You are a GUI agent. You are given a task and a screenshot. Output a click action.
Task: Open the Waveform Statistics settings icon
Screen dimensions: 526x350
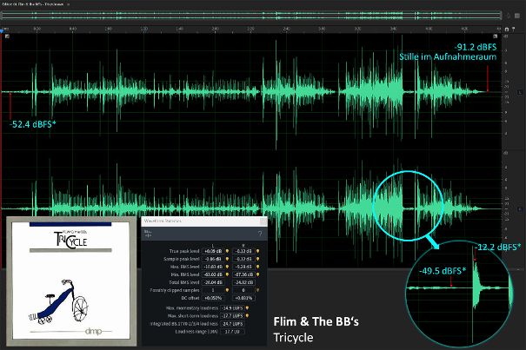[x=148, y=233]
